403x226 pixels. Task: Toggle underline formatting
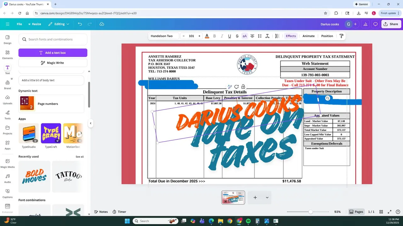pos(230,36)
